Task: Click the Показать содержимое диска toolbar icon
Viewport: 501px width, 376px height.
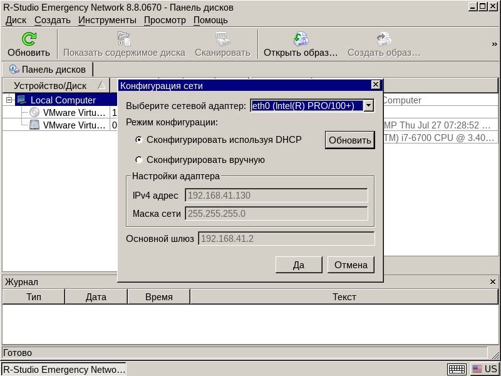Action: point(124,39)
